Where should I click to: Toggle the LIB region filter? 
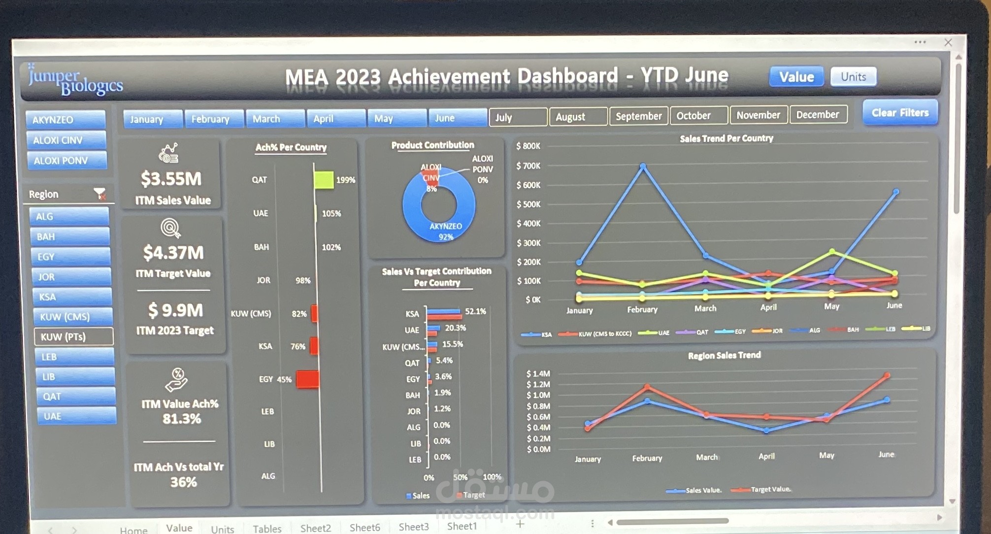click(75, 377)
